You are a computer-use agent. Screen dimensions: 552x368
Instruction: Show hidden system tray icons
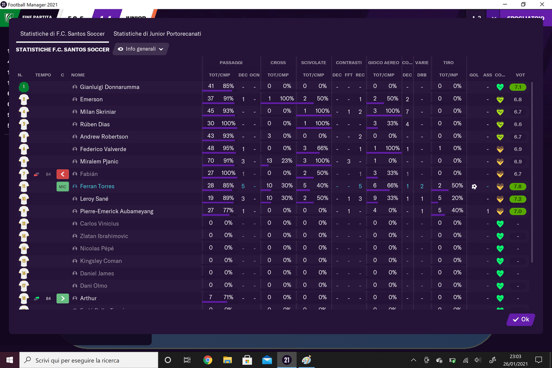click(x=414, y=360)
